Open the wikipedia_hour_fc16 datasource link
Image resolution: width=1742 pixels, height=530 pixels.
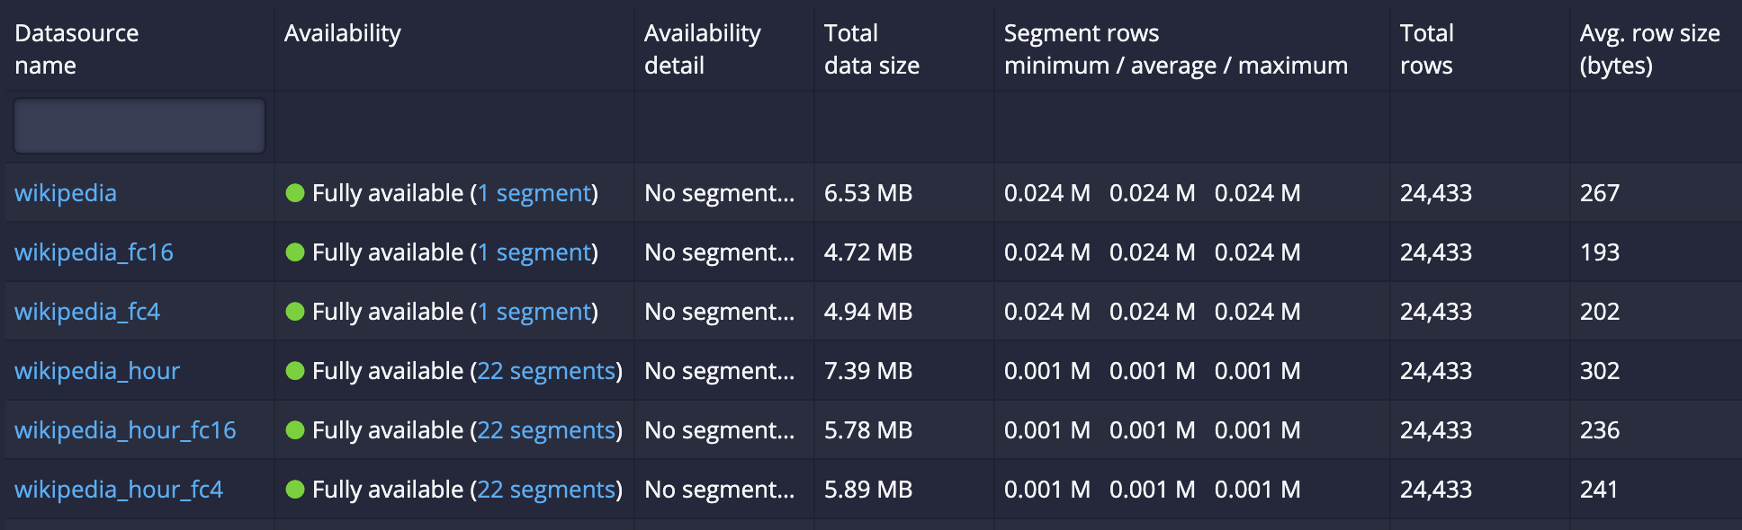click(x=125, y=430)
